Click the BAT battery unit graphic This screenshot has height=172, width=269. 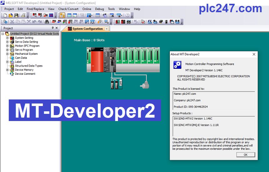click(121, 83)
